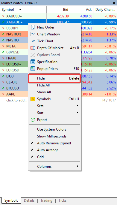The height and width of the screenshot is (205, 117).
Task: Switch to the Ticks tab
Action: click(x=63, y=200)
